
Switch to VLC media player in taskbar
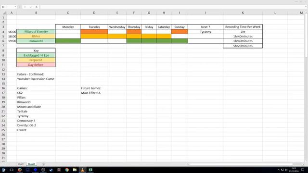(x=82, y=170)
